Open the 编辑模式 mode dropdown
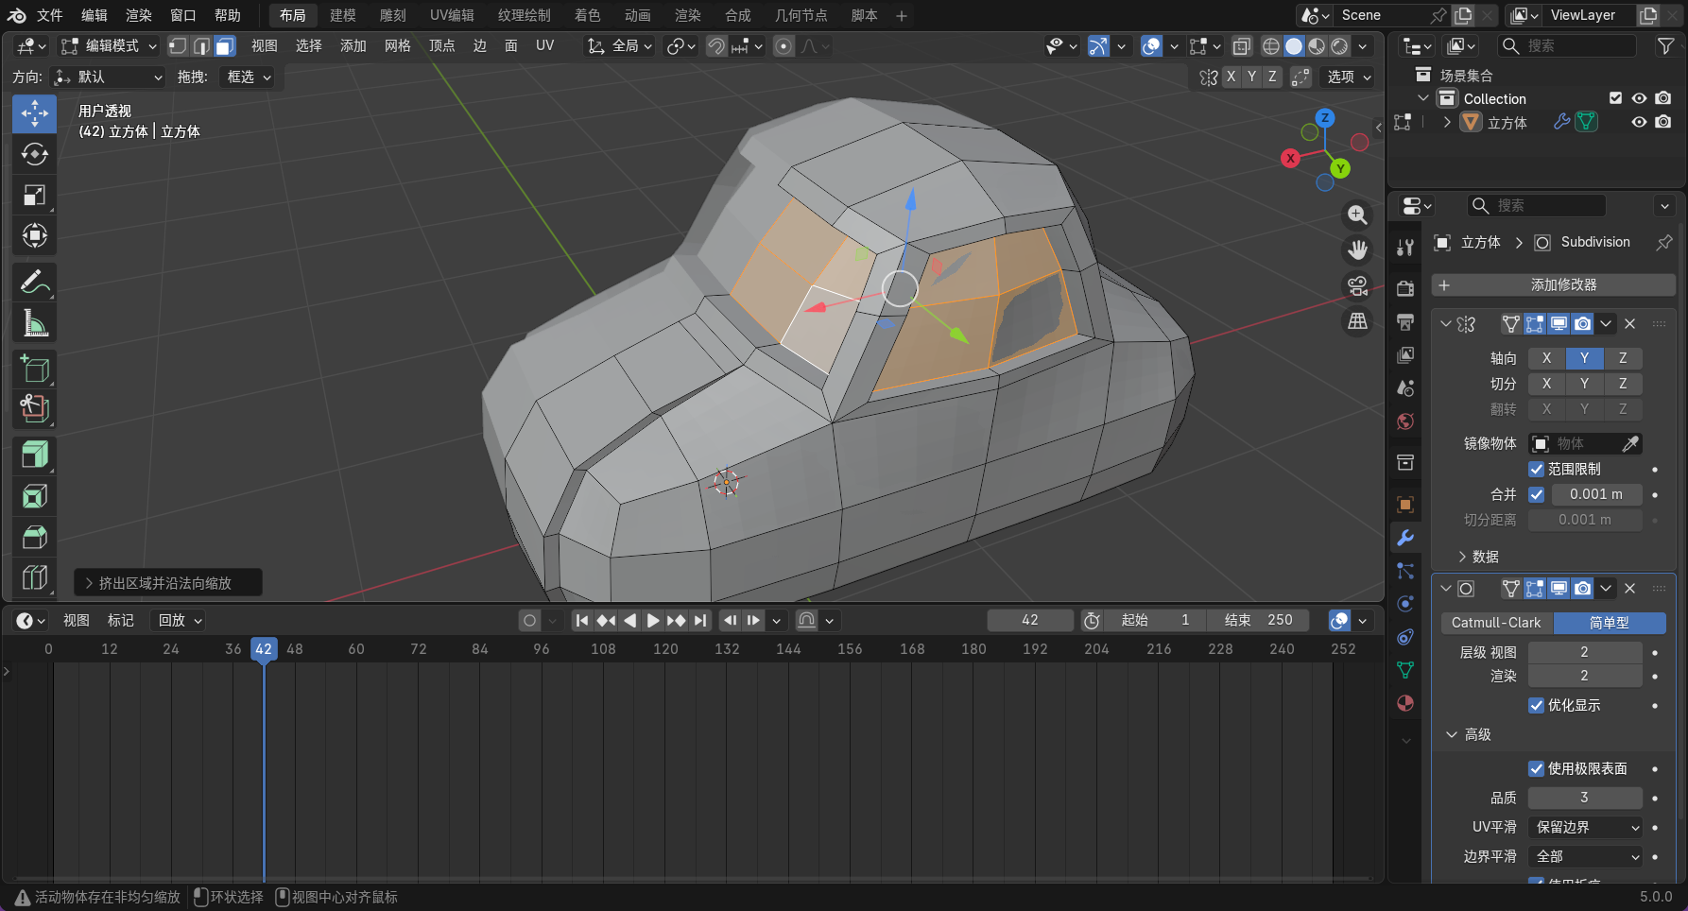Viewport: 1688px width, 911px height. tap(109, 45)
